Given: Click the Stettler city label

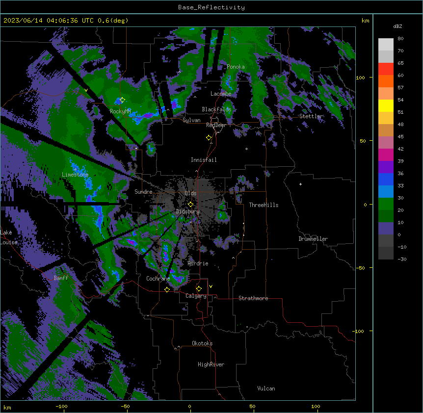Looking at the screenshot, I should tap(311, 116).
